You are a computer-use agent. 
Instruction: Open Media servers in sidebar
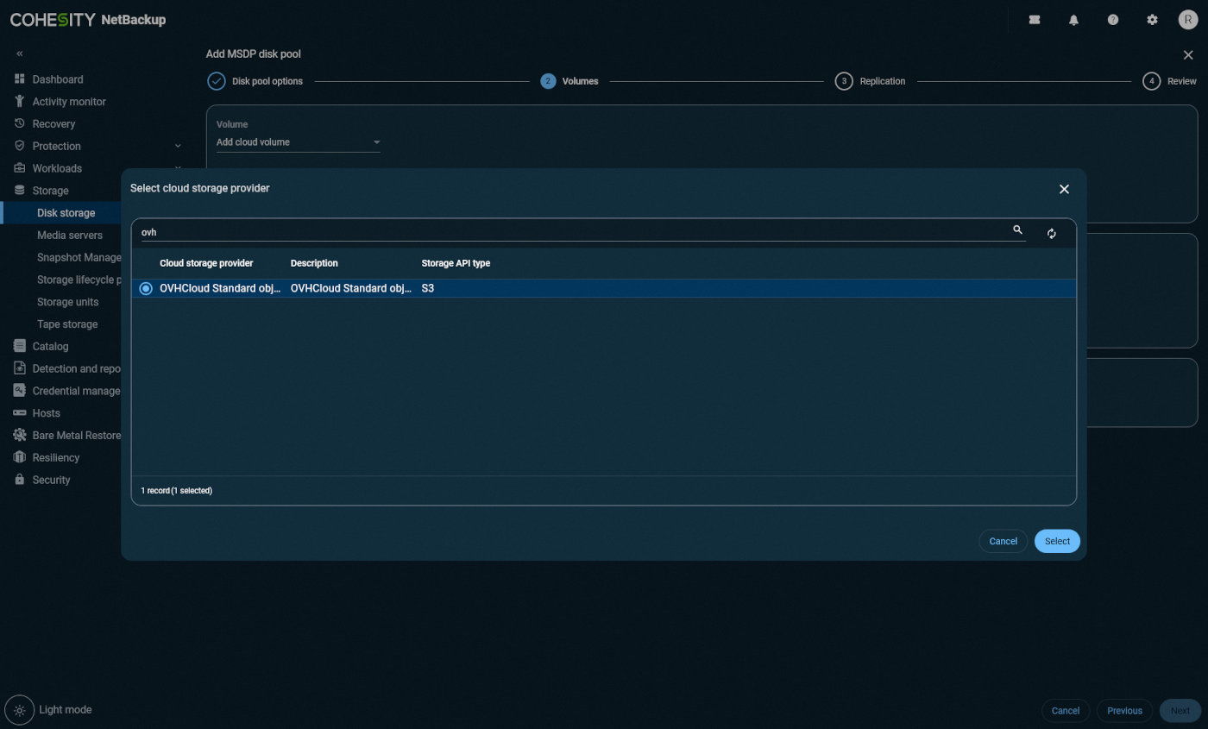pyautogui.click(x=69, y=235)
